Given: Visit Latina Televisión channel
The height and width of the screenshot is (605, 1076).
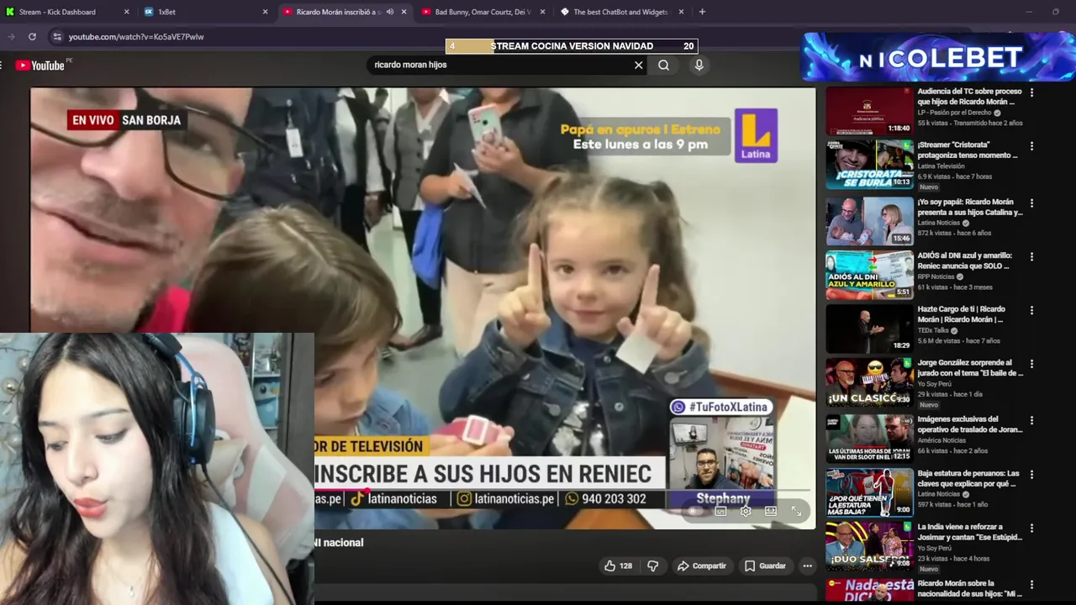Looking at the screenshot, I should click(941, 166).
